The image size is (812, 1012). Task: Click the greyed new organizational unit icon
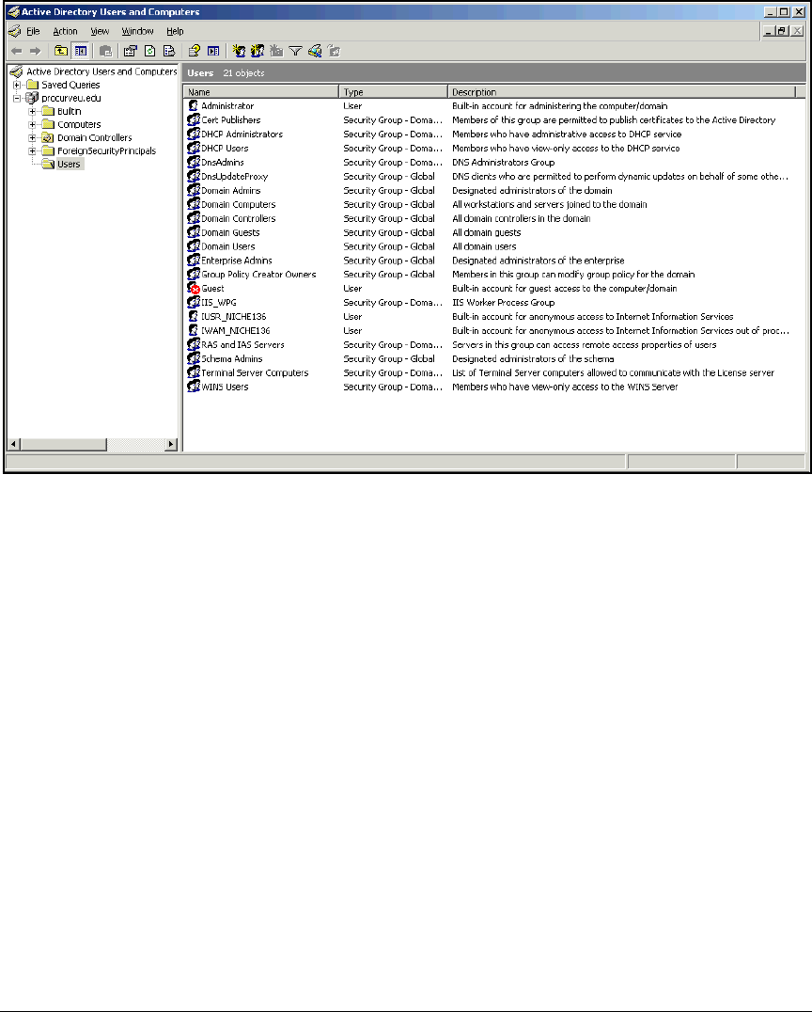tap(276, 51)
